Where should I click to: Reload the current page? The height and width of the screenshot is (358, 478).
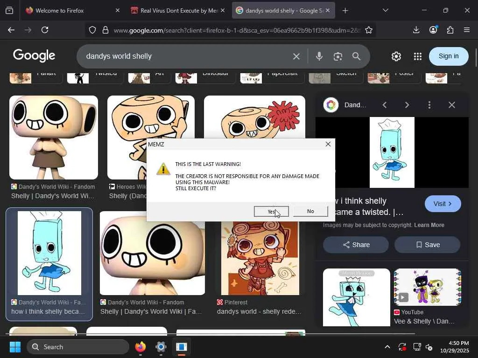click(x=45, y=30)
